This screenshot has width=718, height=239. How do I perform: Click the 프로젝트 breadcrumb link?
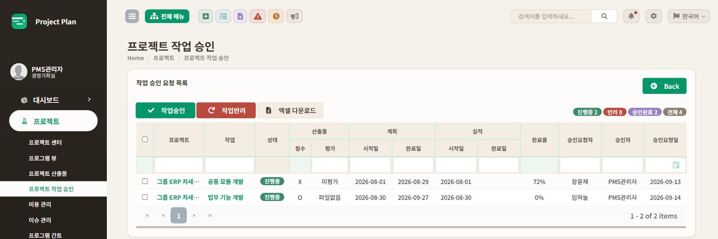tap(164, 58)
